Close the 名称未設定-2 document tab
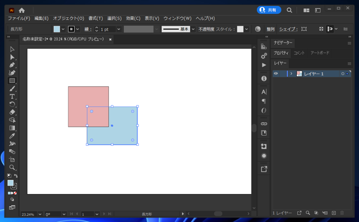Image resolution: width=359 pixels, height=222 pixels. coord(110,40)
